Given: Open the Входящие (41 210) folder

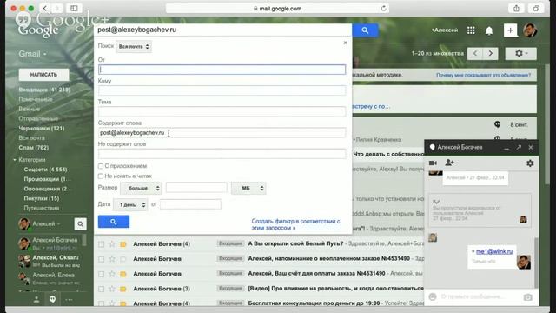Looking at the screenshot, I should pyautogui.click(x=44, y=90).
